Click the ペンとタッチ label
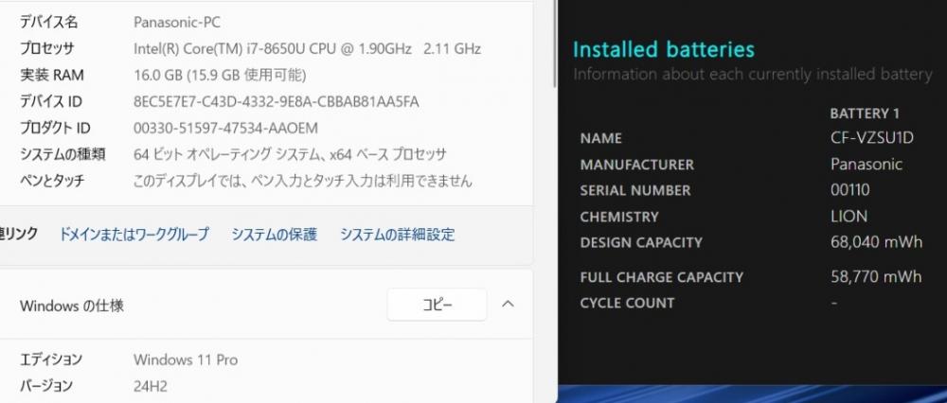The height and width of the screenshot is (403, 947). (52, 181)
